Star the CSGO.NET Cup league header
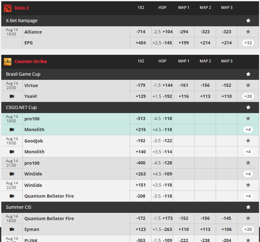The width and height of the screenshot is (260, 242). coord(248,107)
